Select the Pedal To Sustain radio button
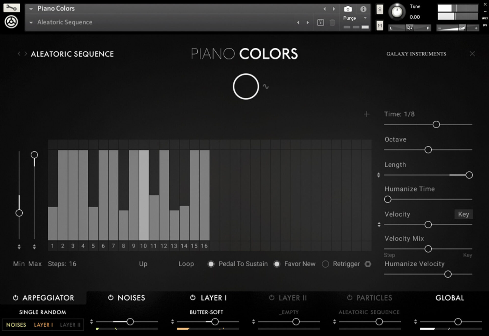 [x=211, y=264]
